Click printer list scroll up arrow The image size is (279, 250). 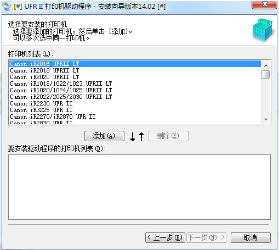pos(266,65)
